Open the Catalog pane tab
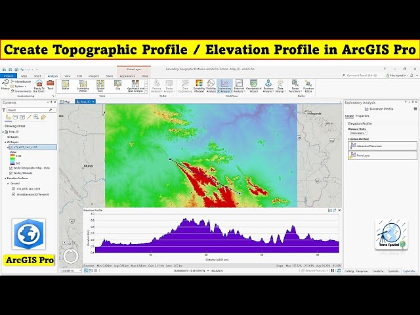420x315 pixels. click(349, 271)
